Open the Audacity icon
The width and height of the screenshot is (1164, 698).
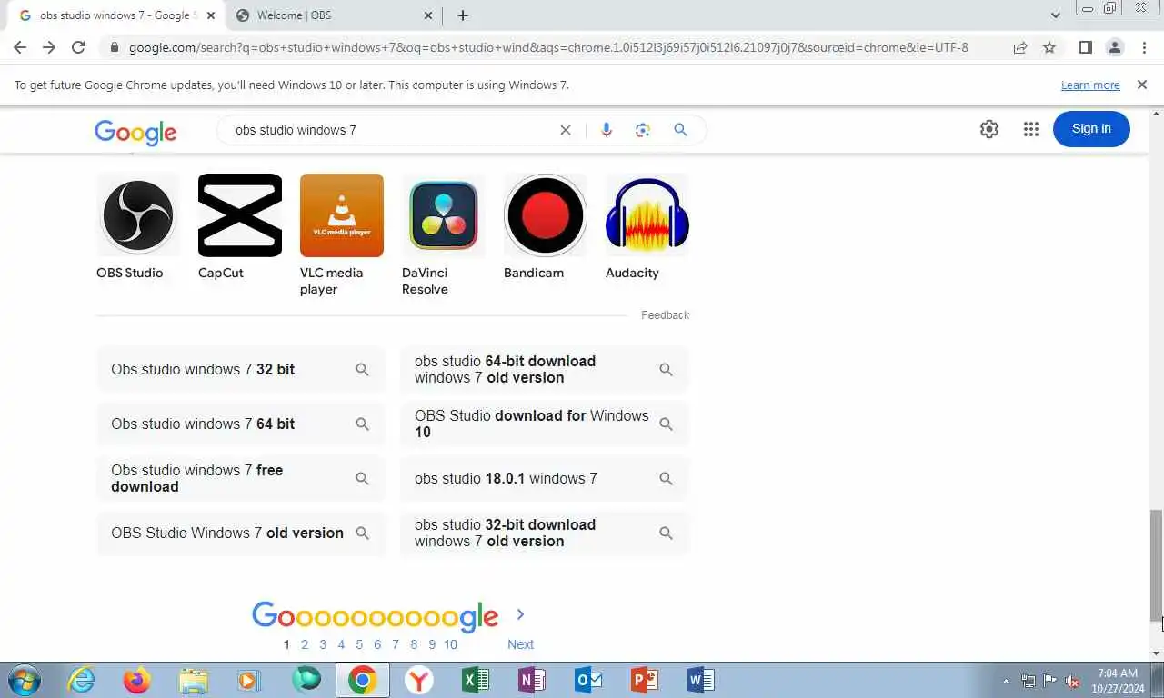[x=647, y=215]
